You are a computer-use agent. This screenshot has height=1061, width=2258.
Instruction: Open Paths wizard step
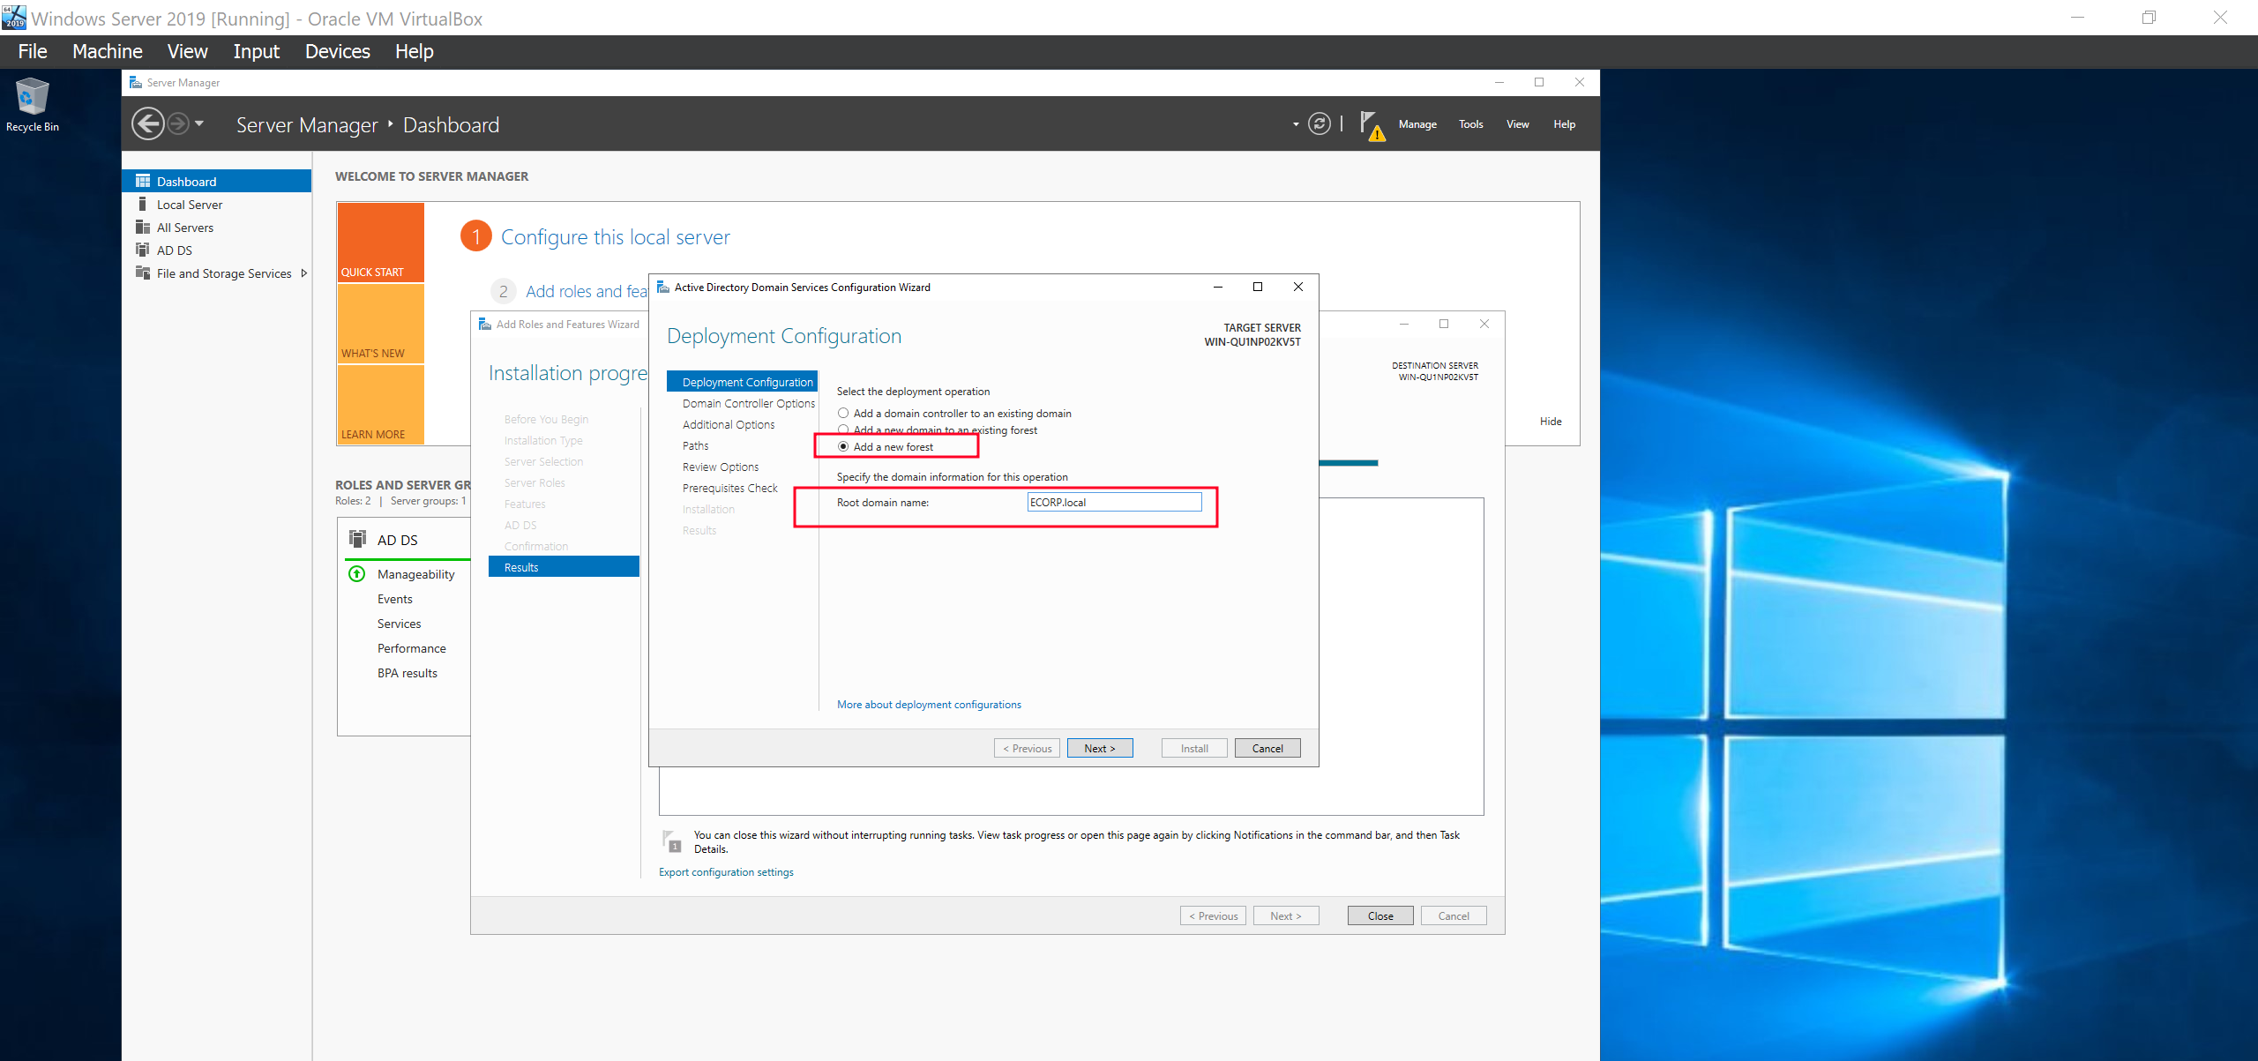[695, 445]
